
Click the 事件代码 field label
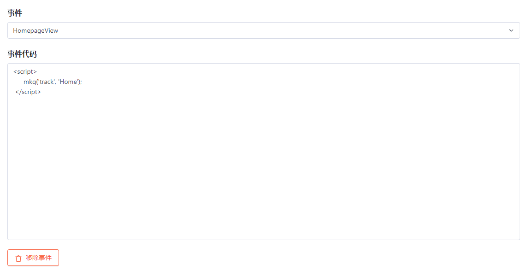point(22,54)
